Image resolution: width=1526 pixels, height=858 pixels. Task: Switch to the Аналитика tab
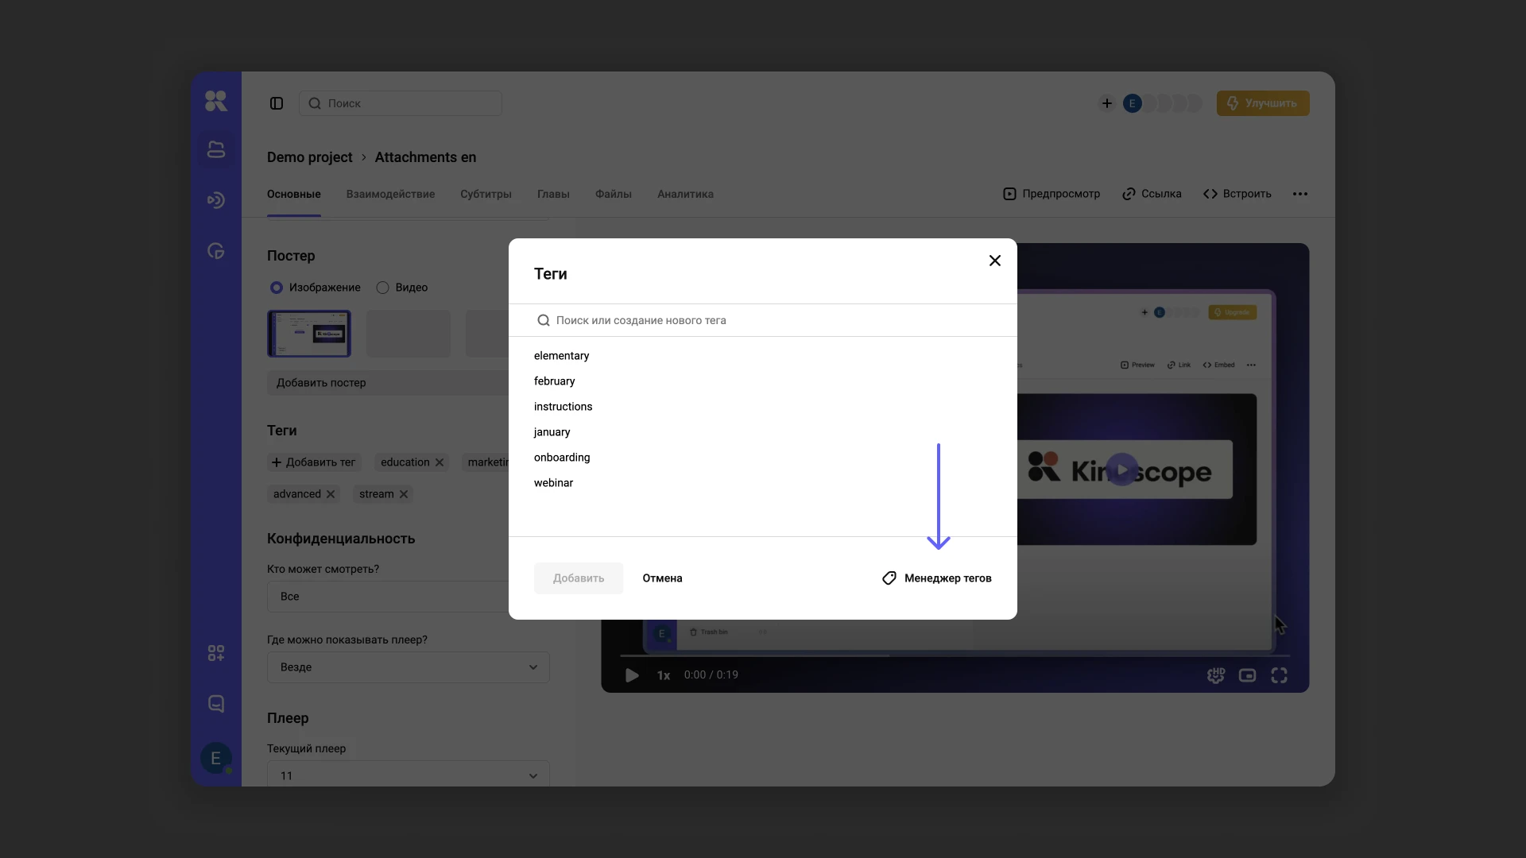click(x=685, y=194)
